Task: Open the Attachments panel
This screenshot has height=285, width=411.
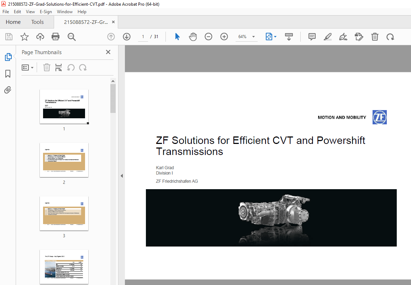Action: point(7,90)
